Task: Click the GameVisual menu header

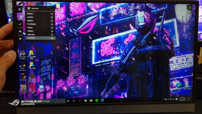Action: click(x=40, y=8)
